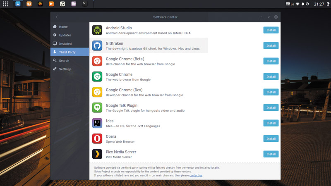Select the 'GitKraken' title text

pos(115,43)
